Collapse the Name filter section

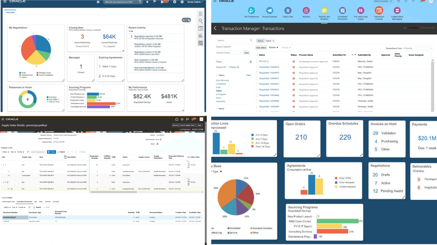click(x=217, y=109)
